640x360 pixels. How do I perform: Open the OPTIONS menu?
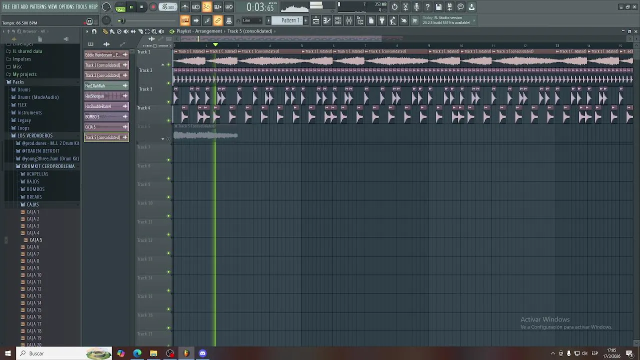pyautogui.click(x=66, y=6)
